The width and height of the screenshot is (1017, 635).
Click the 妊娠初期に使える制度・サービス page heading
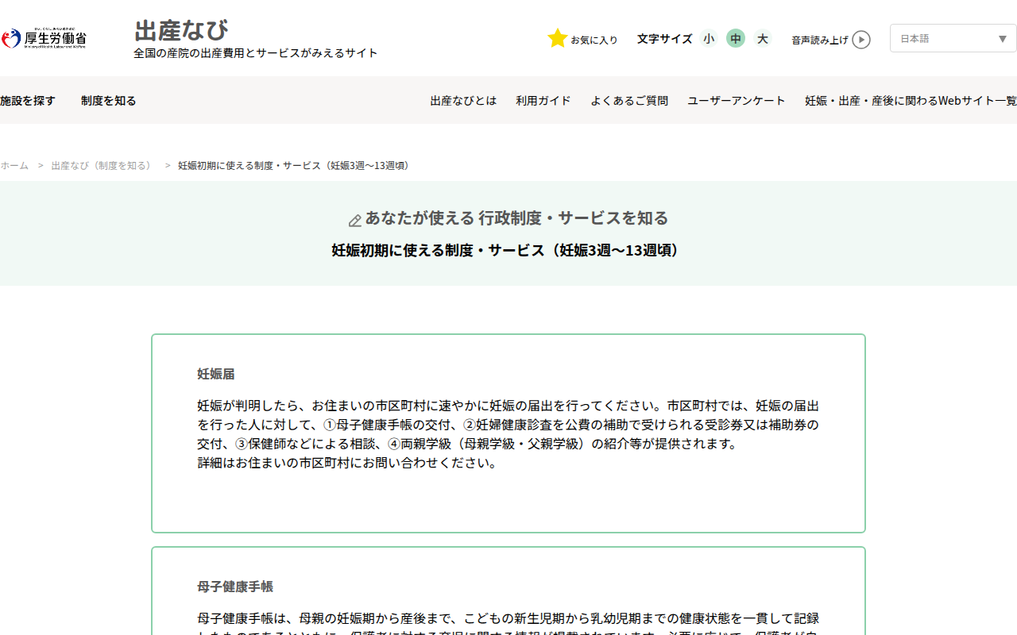point(508,250)
